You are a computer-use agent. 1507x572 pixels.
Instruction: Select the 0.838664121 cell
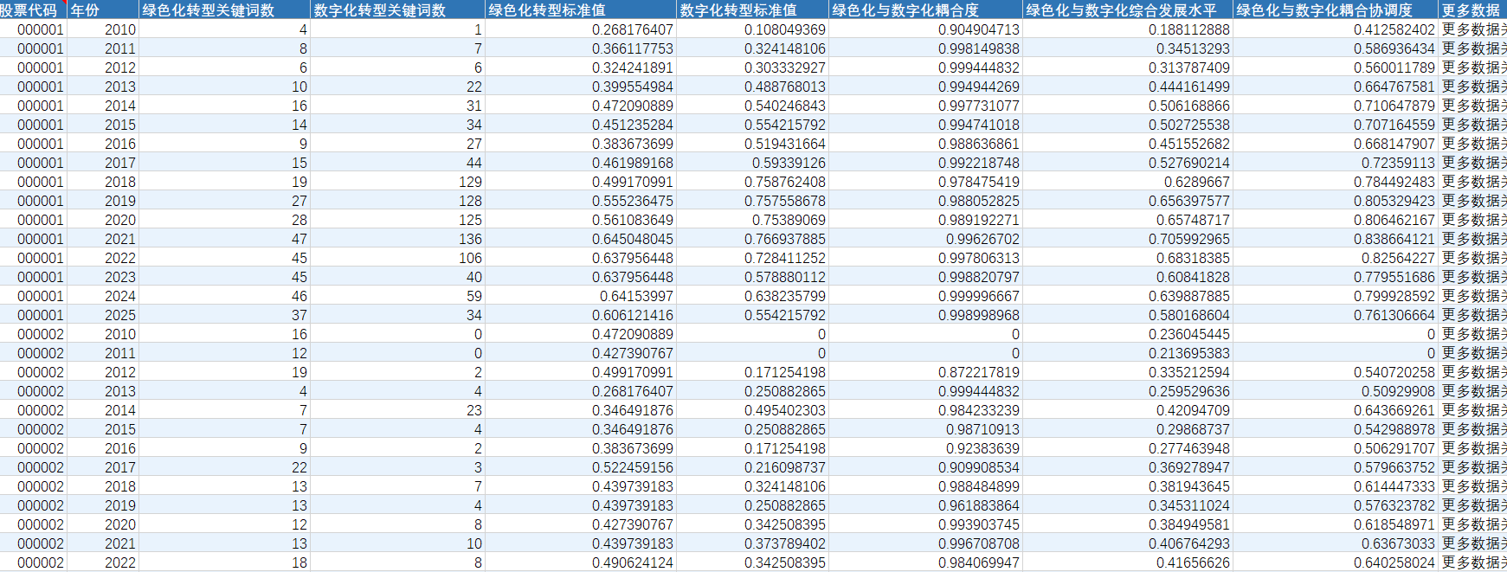(x=1335, y=239)
